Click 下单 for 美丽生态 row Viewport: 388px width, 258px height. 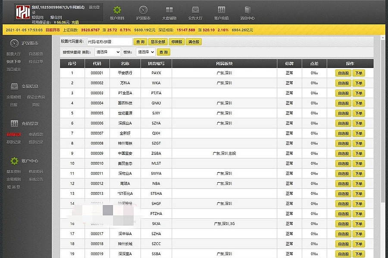359,163
